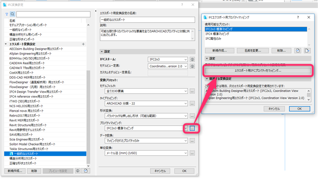The width and height of the screenshot is (318, 179).
Task: Select Allplan Engineering用エクスポート translator
Action: (45, 54)
